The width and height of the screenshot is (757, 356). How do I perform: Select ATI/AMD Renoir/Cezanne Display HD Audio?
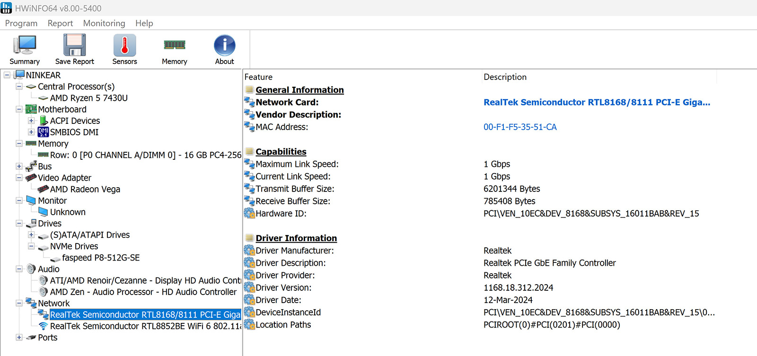point(146,280)
